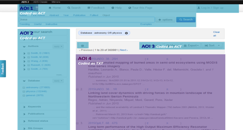The height and width of the screenshot is (130, 243).
Task: Open the apply dropdown in Database facet
Action: 58,81
